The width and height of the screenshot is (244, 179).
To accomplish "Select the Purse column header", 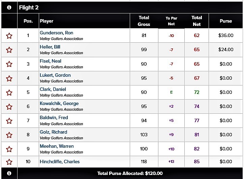I will tap(226, 21).
